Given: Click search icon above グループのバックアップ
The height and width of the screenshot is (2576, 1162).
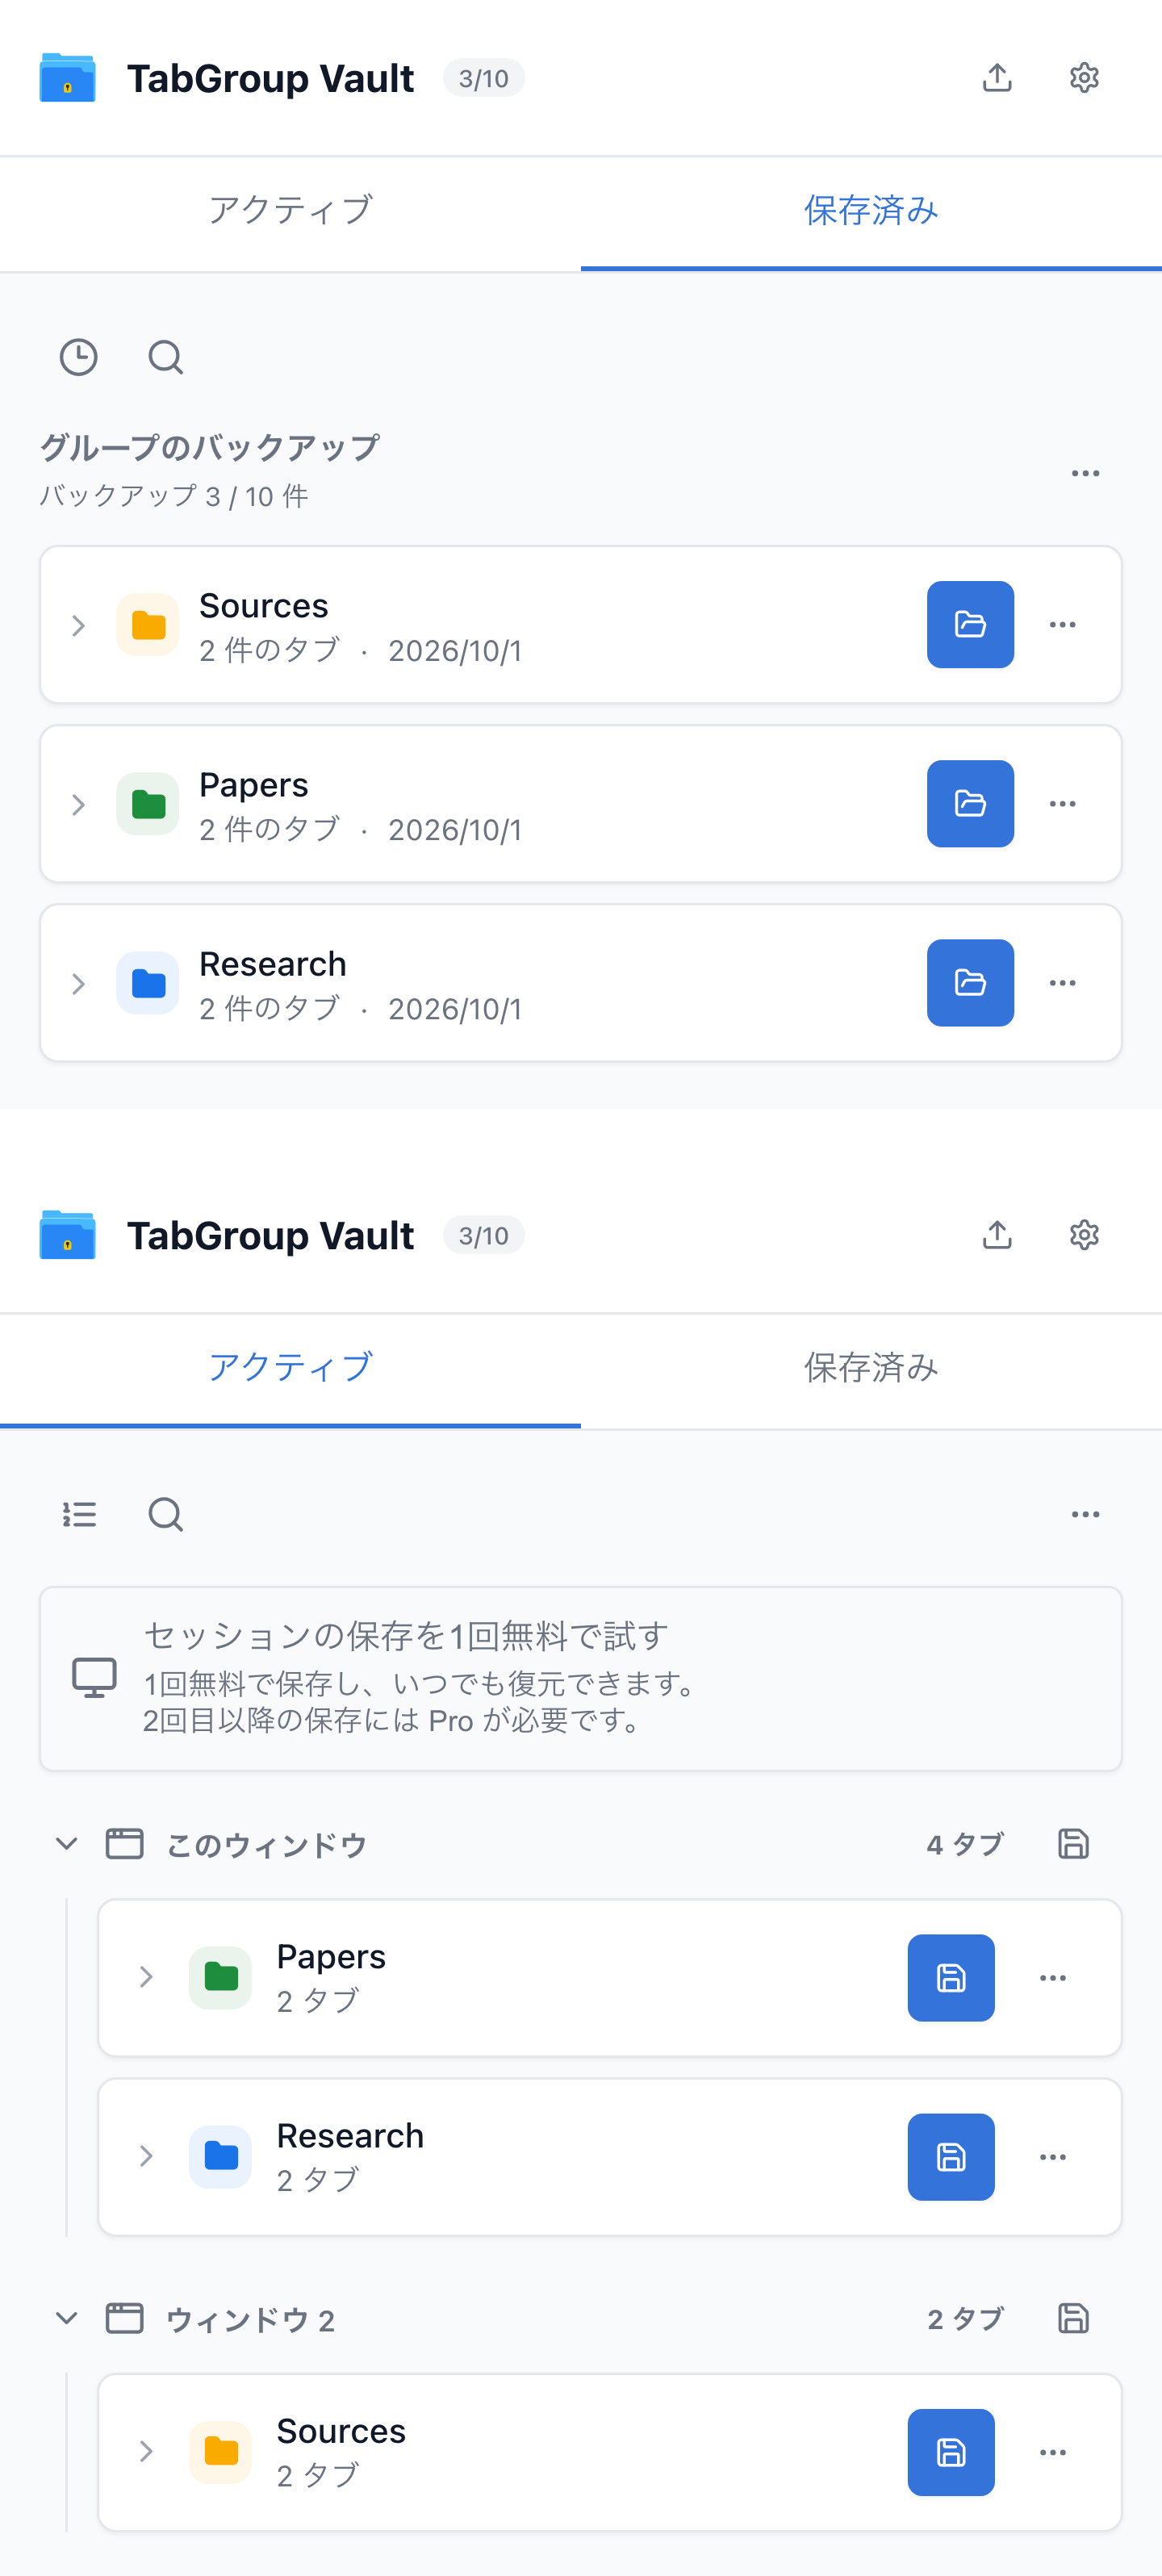Looking at the screenshot, I should [166, 357].
